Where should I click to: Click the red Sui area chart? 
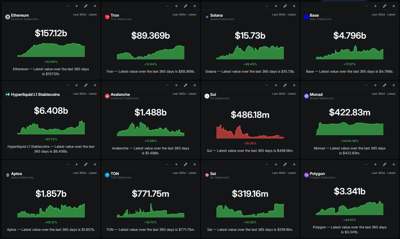(x=250, y=132)
